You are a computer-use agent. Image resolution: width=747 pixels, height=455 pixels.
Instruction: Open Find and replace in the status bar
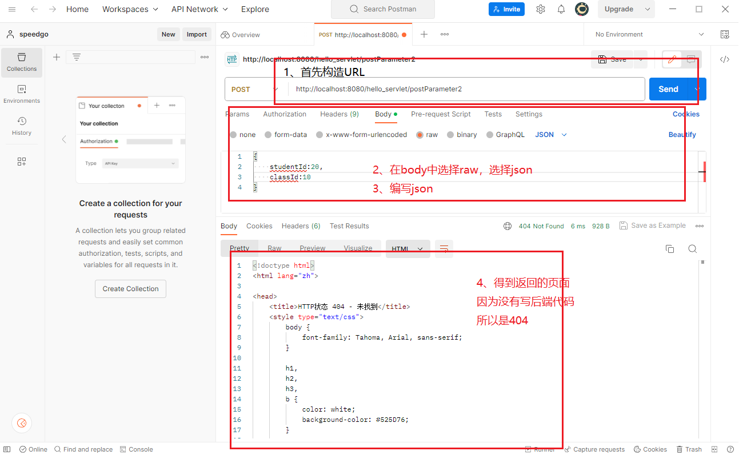(x=83, y=449)
